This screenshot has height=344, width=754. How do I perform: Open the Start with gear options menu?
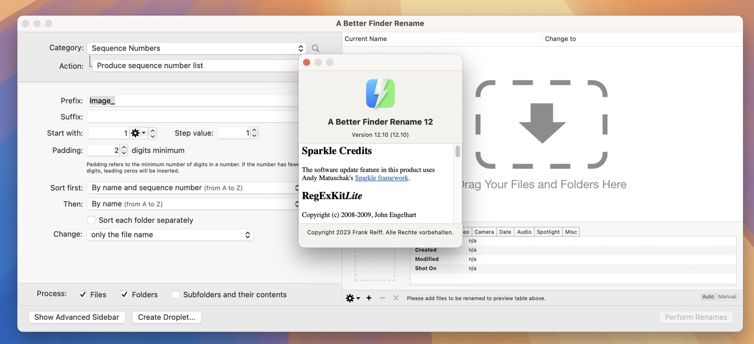138,133
